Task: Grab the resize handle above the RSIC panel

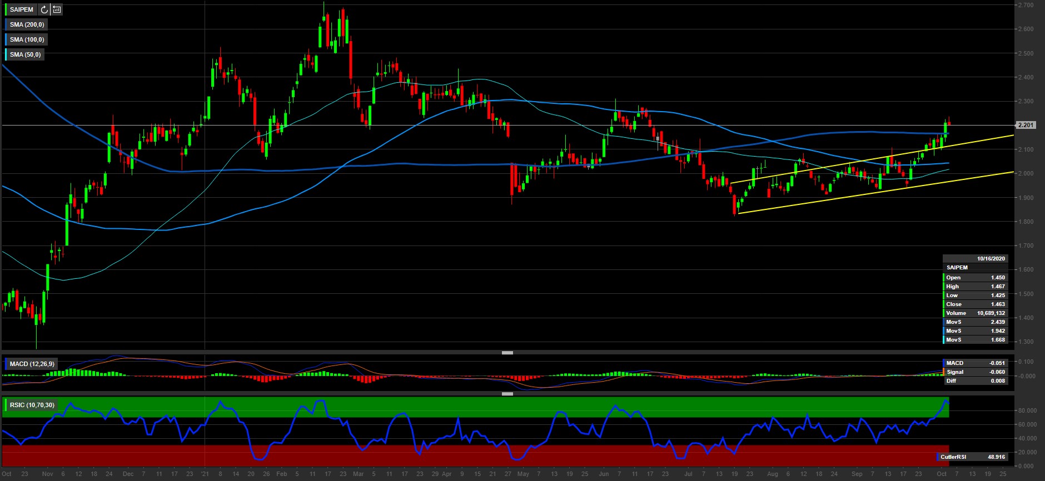Action: pyautogui.click(x=507, y=394)
